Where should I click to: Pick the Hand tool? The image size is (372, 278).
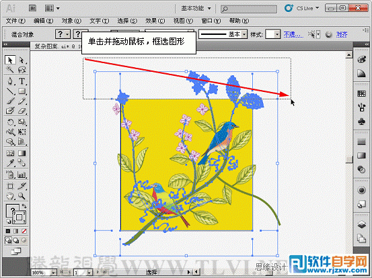point(10,195)
